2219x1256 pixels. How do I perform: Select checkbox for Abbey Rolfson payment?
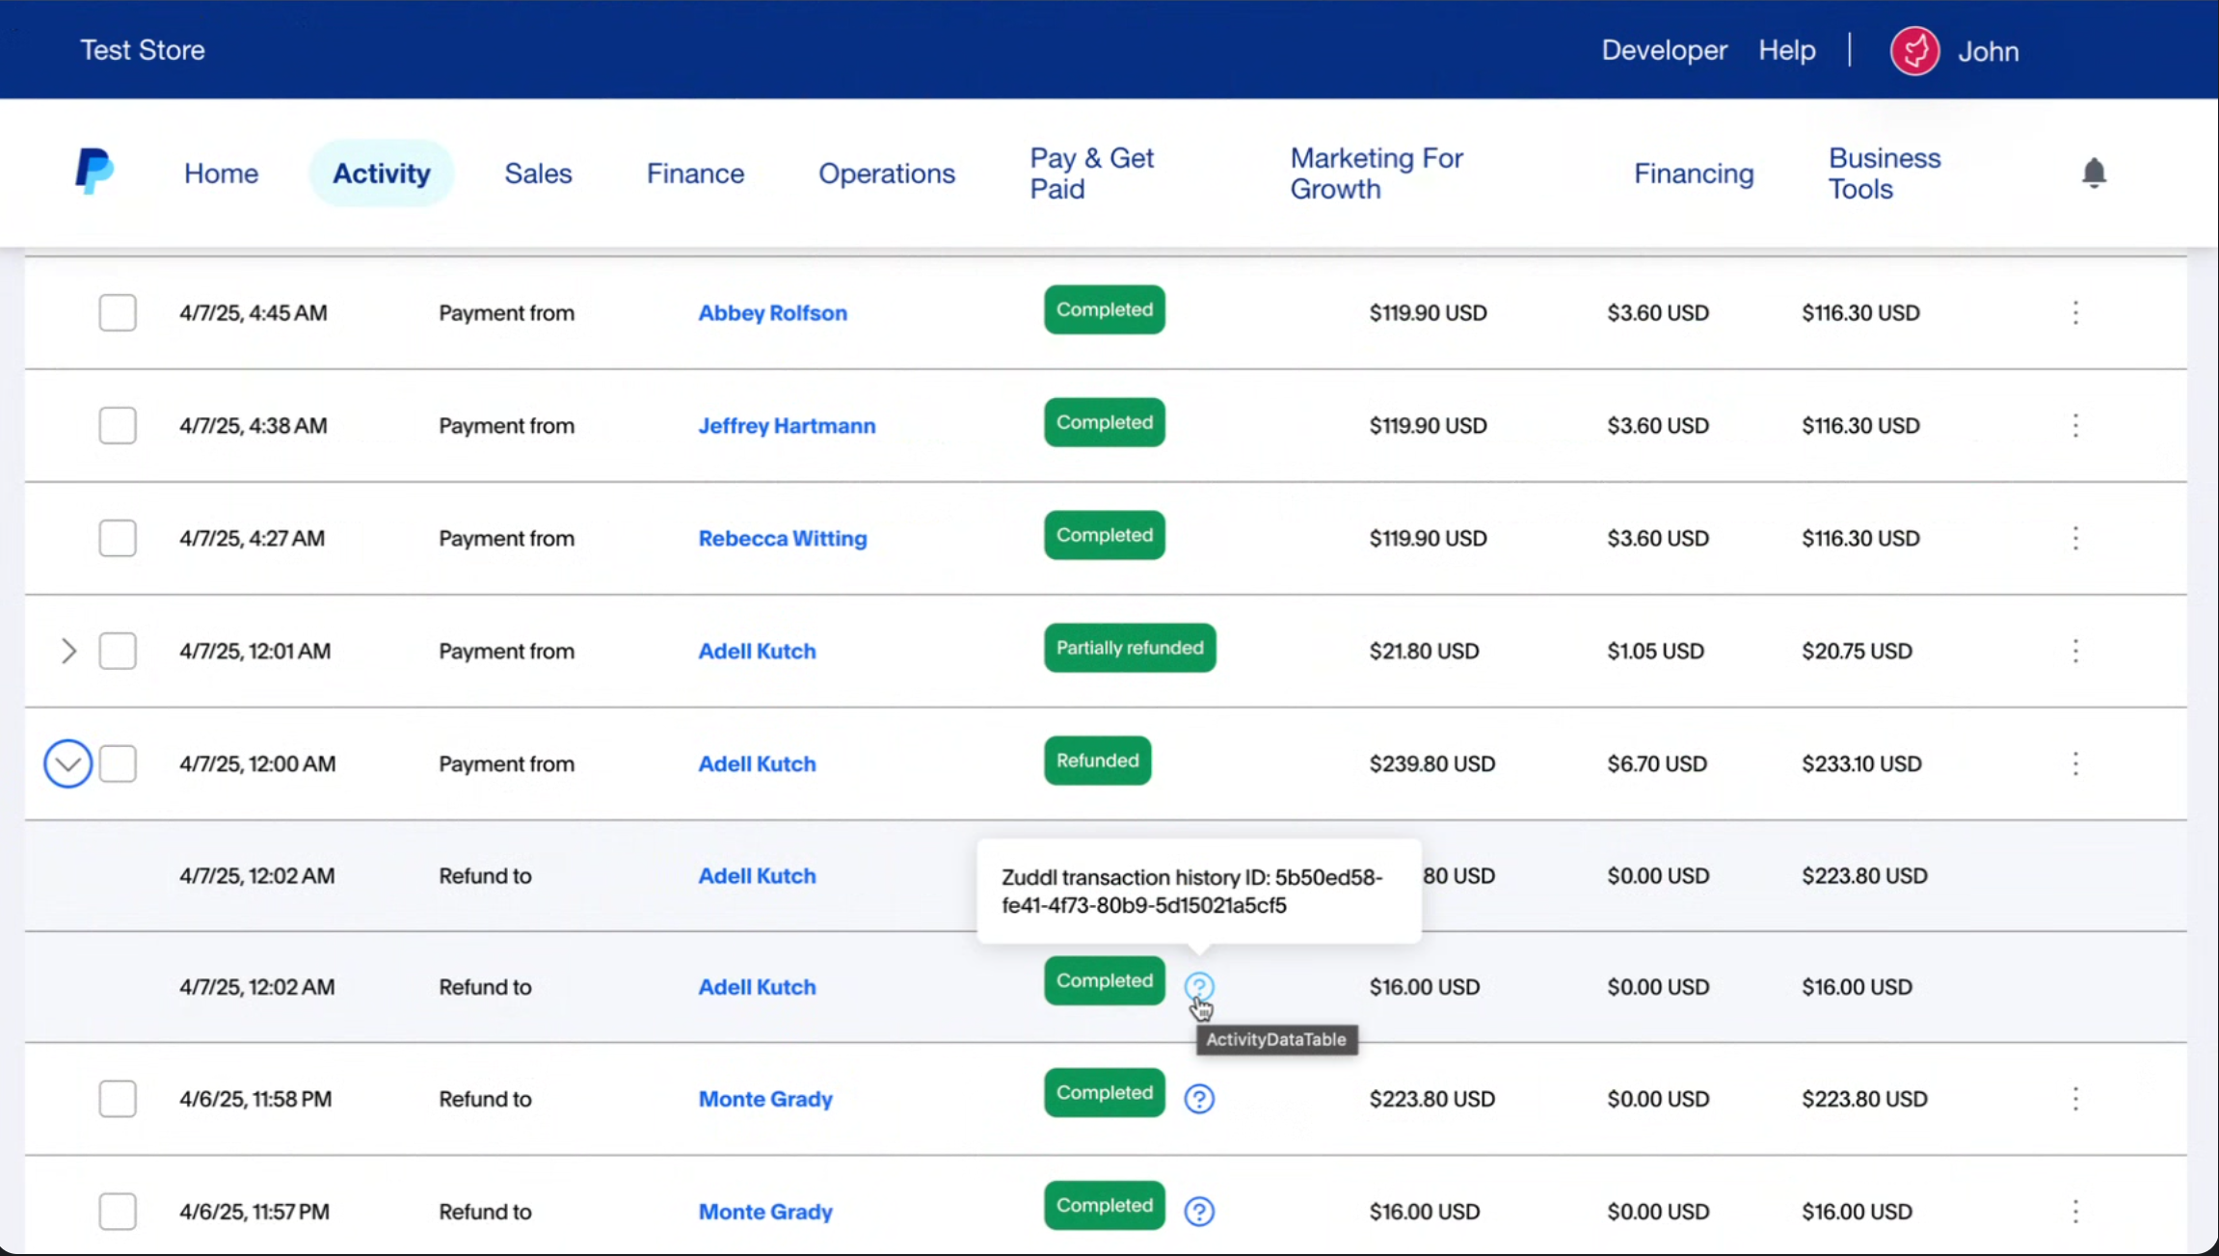[x=118, y=312]
